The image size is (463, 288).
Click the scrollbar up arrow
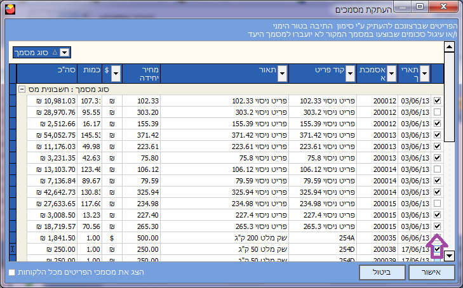coord(449,48)
